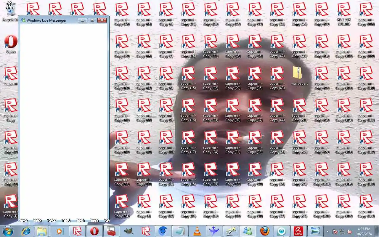Select supermi - Copy (40) shortcut
Screen dimensions: 379x237
pyautogui.click(x=255, y=206)
